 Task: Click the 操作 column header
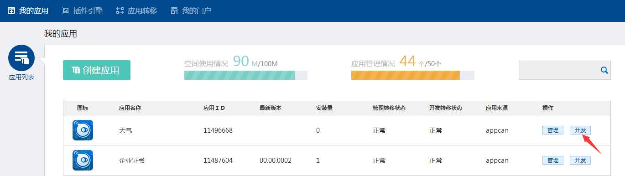pyautogui.click(x=548, y=108)
